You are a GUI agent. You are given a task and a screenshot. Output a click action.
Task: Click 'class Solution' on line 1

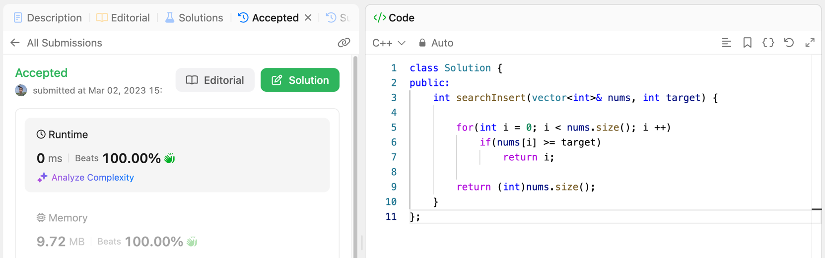pyautogui.click(x=450, y=68)
